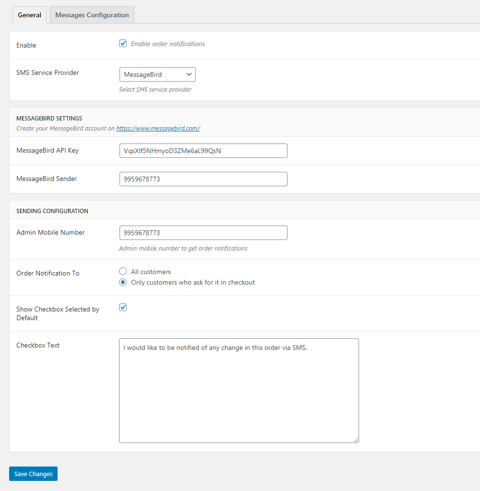This screenshot has height=491, width=480.
Task: Click into the MessageBird API Key field
Action: [x=203, y=151]
